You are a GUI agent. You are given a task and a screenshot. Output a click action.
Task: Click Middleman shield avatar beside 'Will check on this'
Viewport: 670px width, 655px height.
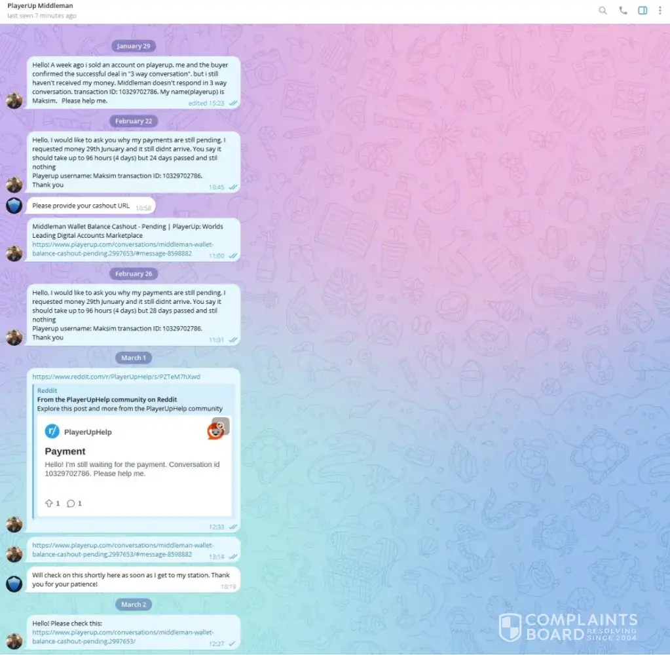tap(14, 584)
